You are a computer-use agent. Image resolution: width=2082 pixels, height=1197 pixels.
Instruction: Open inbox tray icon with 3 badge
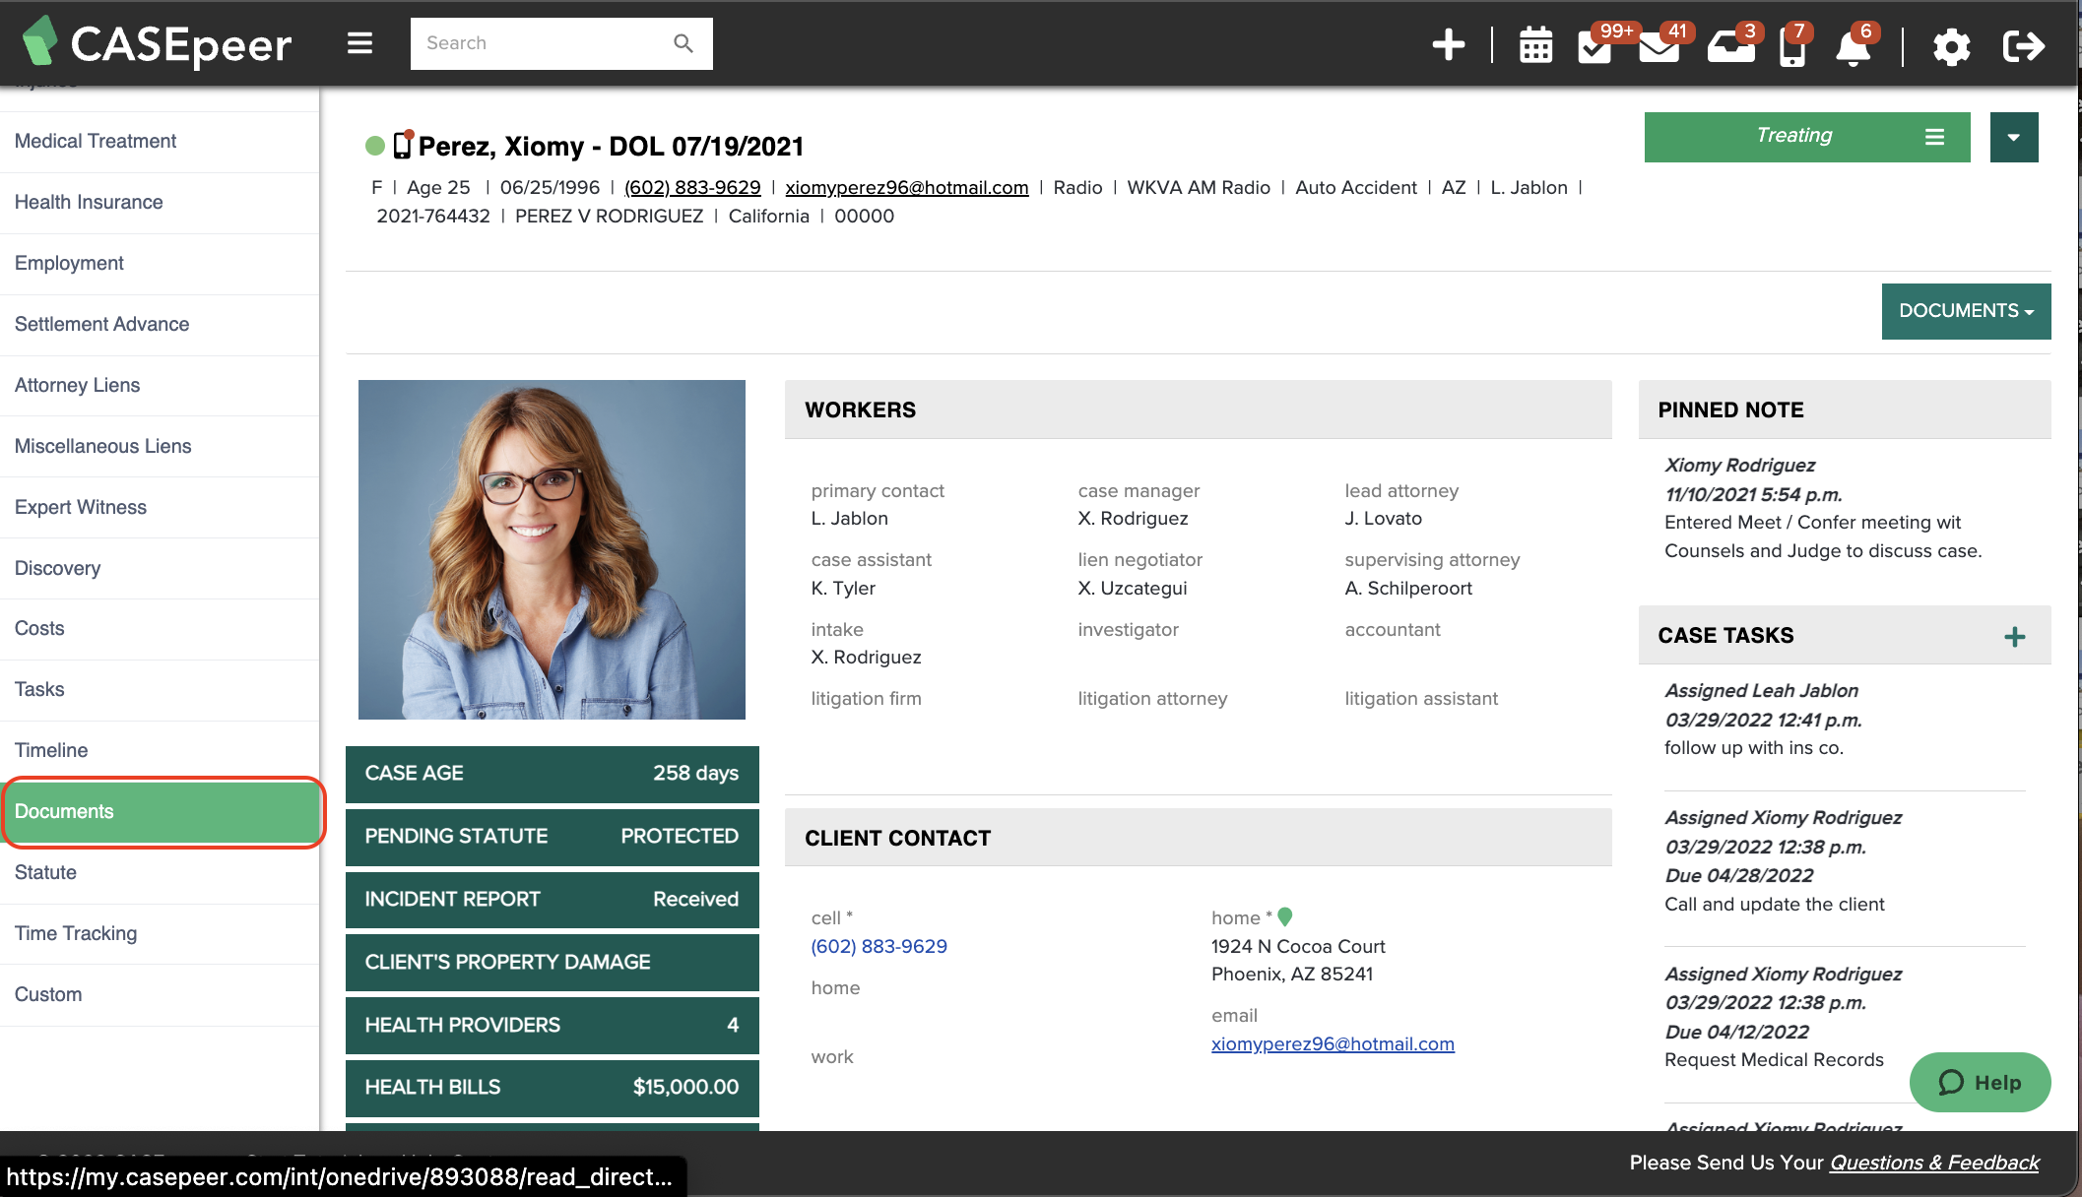pos(1730,45)
